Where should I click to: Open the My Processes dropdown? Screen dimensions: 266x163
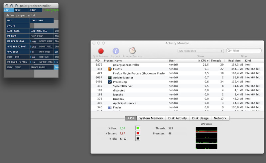(x=201, y=51)
